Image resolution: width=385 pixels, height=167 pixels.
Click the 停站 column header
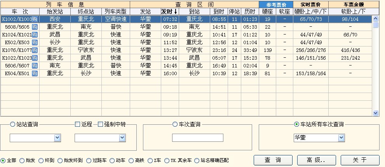coord(235,12)
